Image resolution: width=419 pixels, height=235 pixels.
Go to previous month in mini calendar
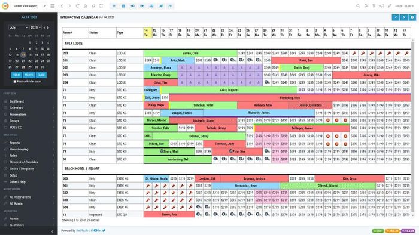(44, 27)
